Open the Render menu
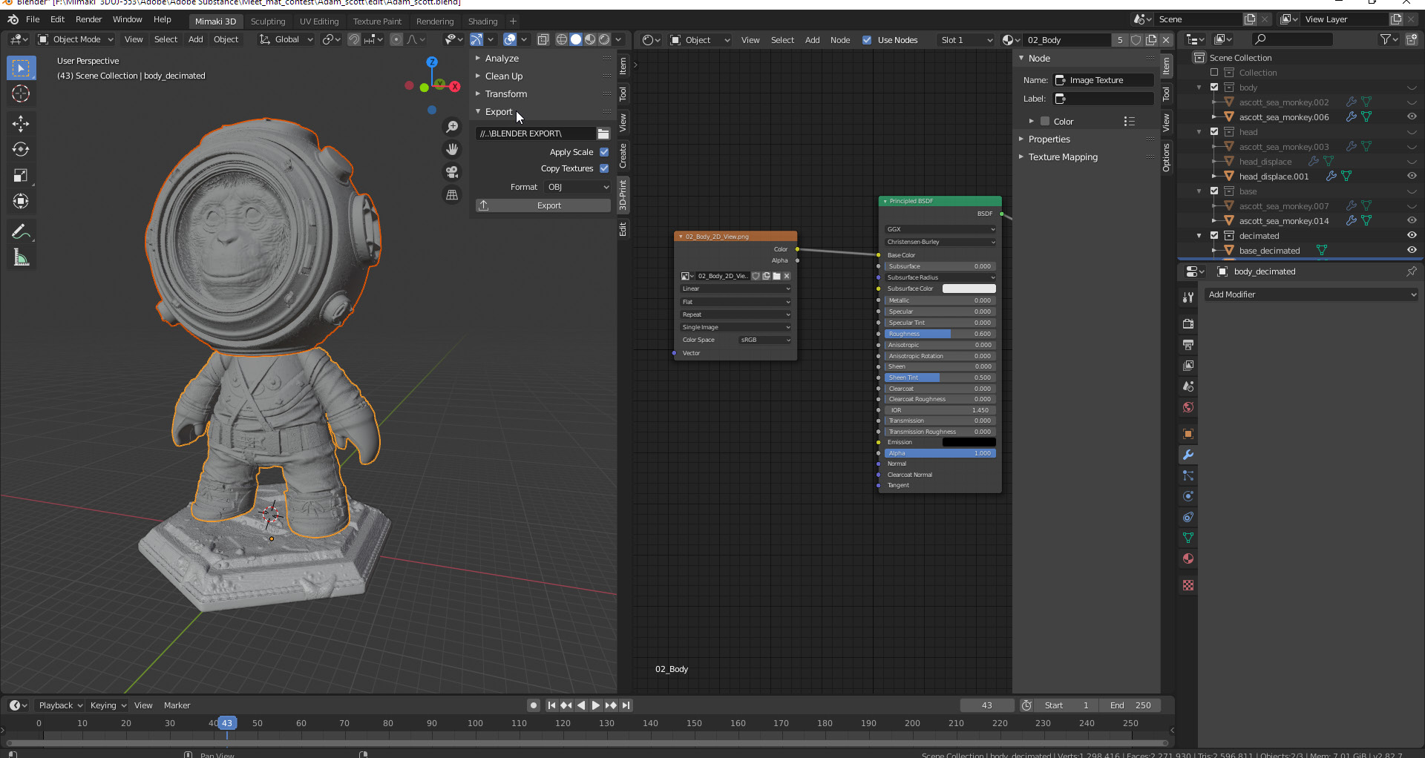 pos(88,19)
